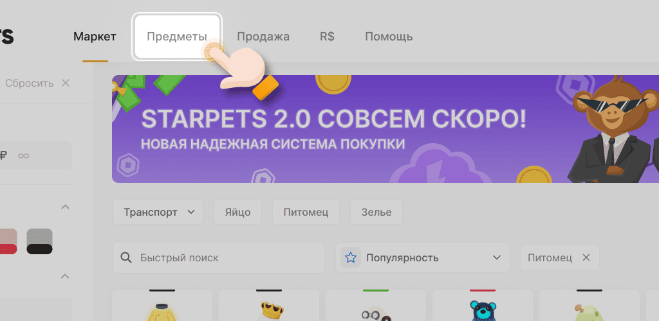Click the search magnifier icon
Image resolution: width=659 pixels, height=321 pixels.
pos(126,258)
